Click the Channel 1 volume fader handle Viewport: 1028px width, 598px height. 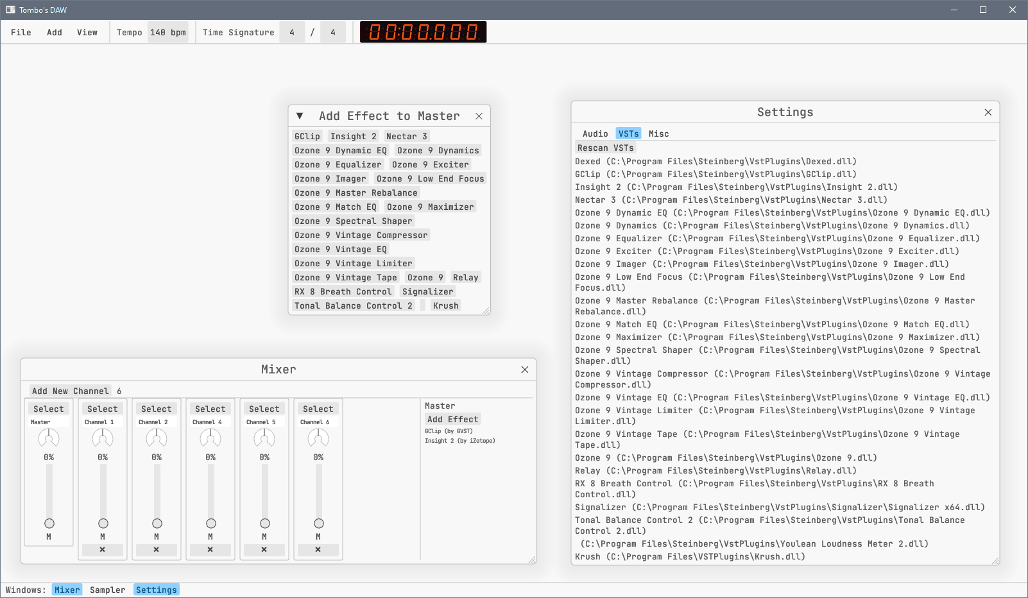[103, 524]
